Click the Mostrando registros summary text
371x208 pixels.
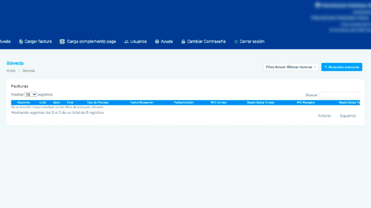click(57, 113)
